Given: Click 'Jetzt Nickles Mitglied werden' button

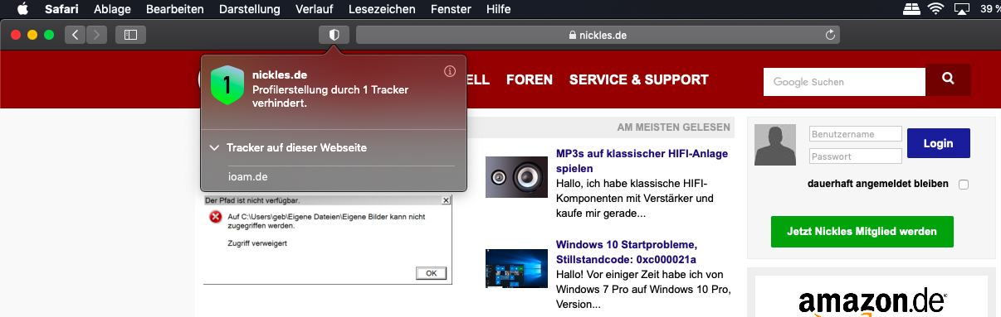Looking at the screenshot, I should click(862, 232).
